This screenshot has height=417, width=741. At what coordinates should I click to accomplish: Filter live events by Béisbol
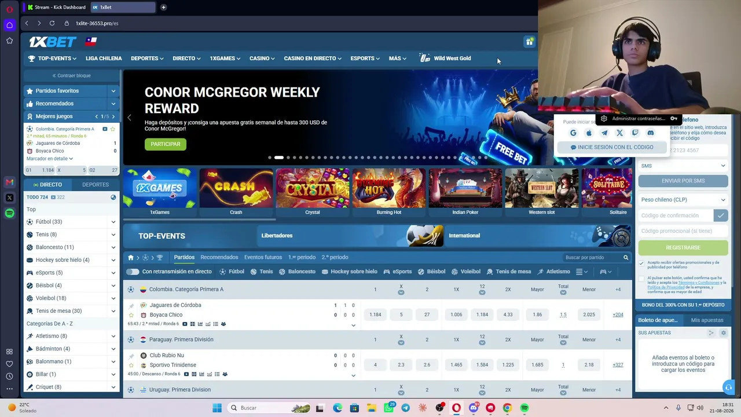click(432, 272)
